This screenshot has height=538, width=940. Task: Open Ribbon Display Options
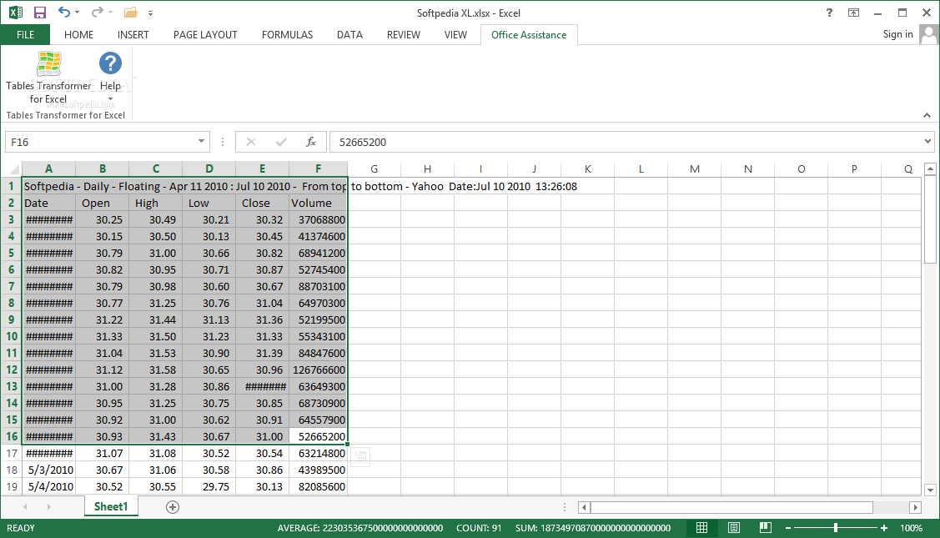854,13
